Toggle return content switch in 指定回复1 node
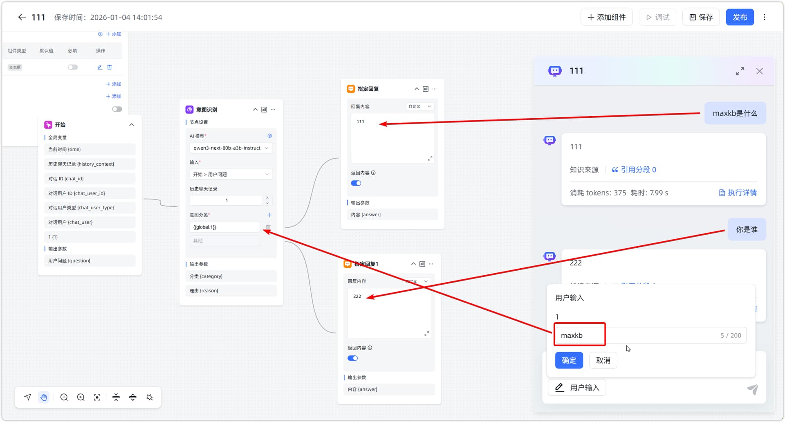Viewport: 785px width, 422px height. click(352, 358)
